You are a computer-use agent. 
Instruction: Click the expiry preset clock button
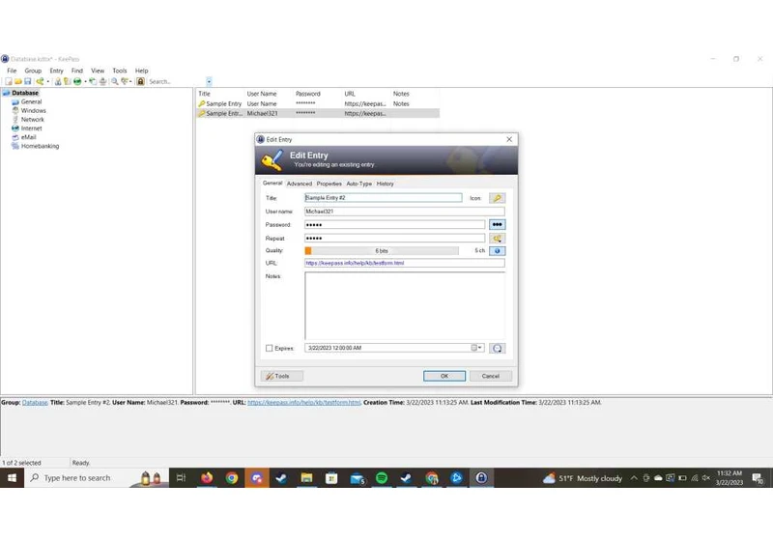(x=497, y=349)
